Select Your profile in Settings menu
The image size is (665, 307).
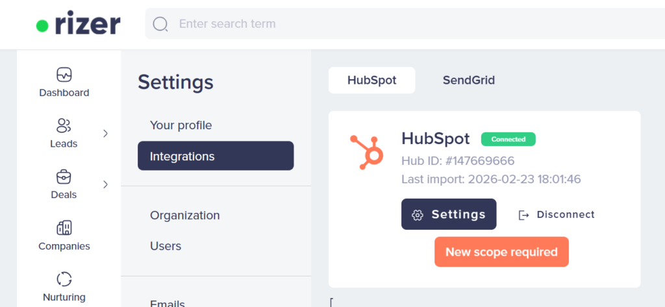click(x=181, y=125)
